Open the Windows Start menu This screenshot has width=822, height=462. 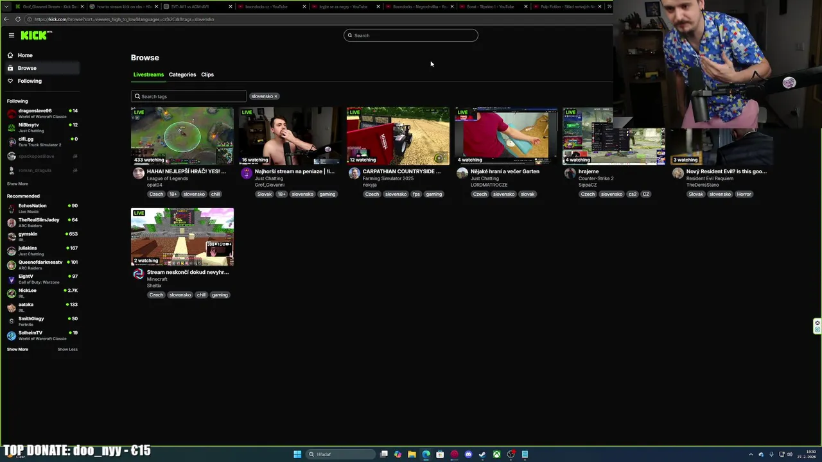[297, 454]
